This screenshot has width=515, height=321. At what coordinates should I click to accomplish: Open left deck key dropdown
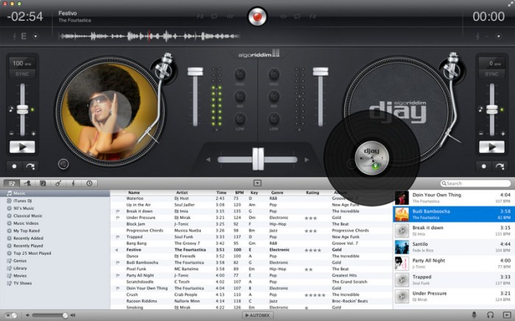35,36
